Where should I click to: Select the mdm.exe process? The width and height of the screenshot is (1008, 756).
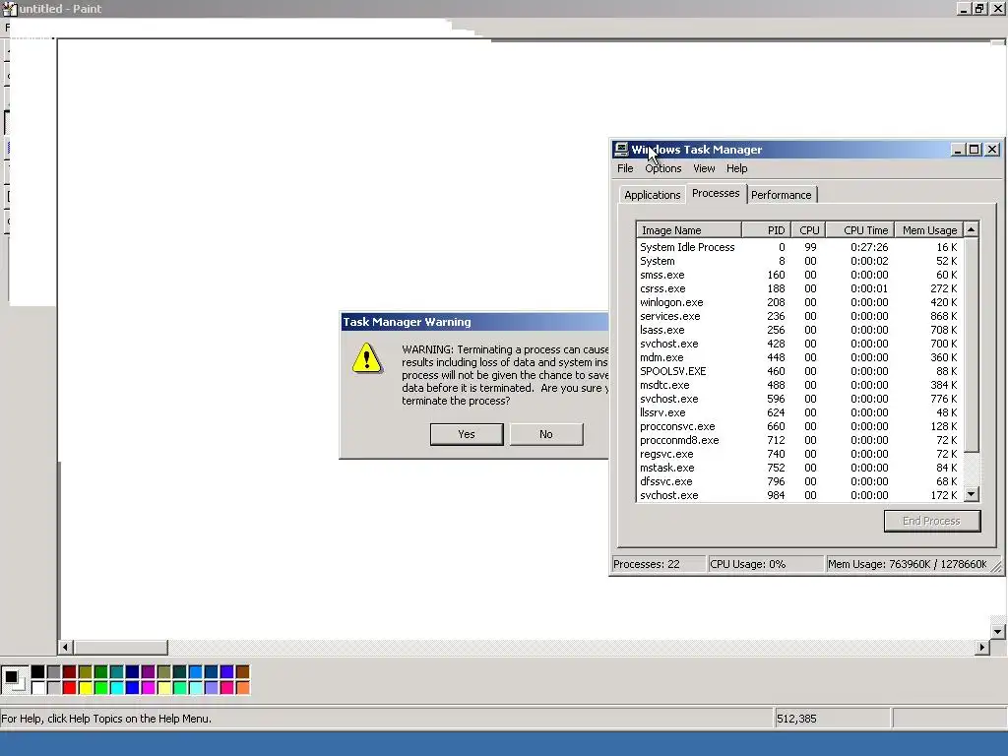click(x=799, y=357)
